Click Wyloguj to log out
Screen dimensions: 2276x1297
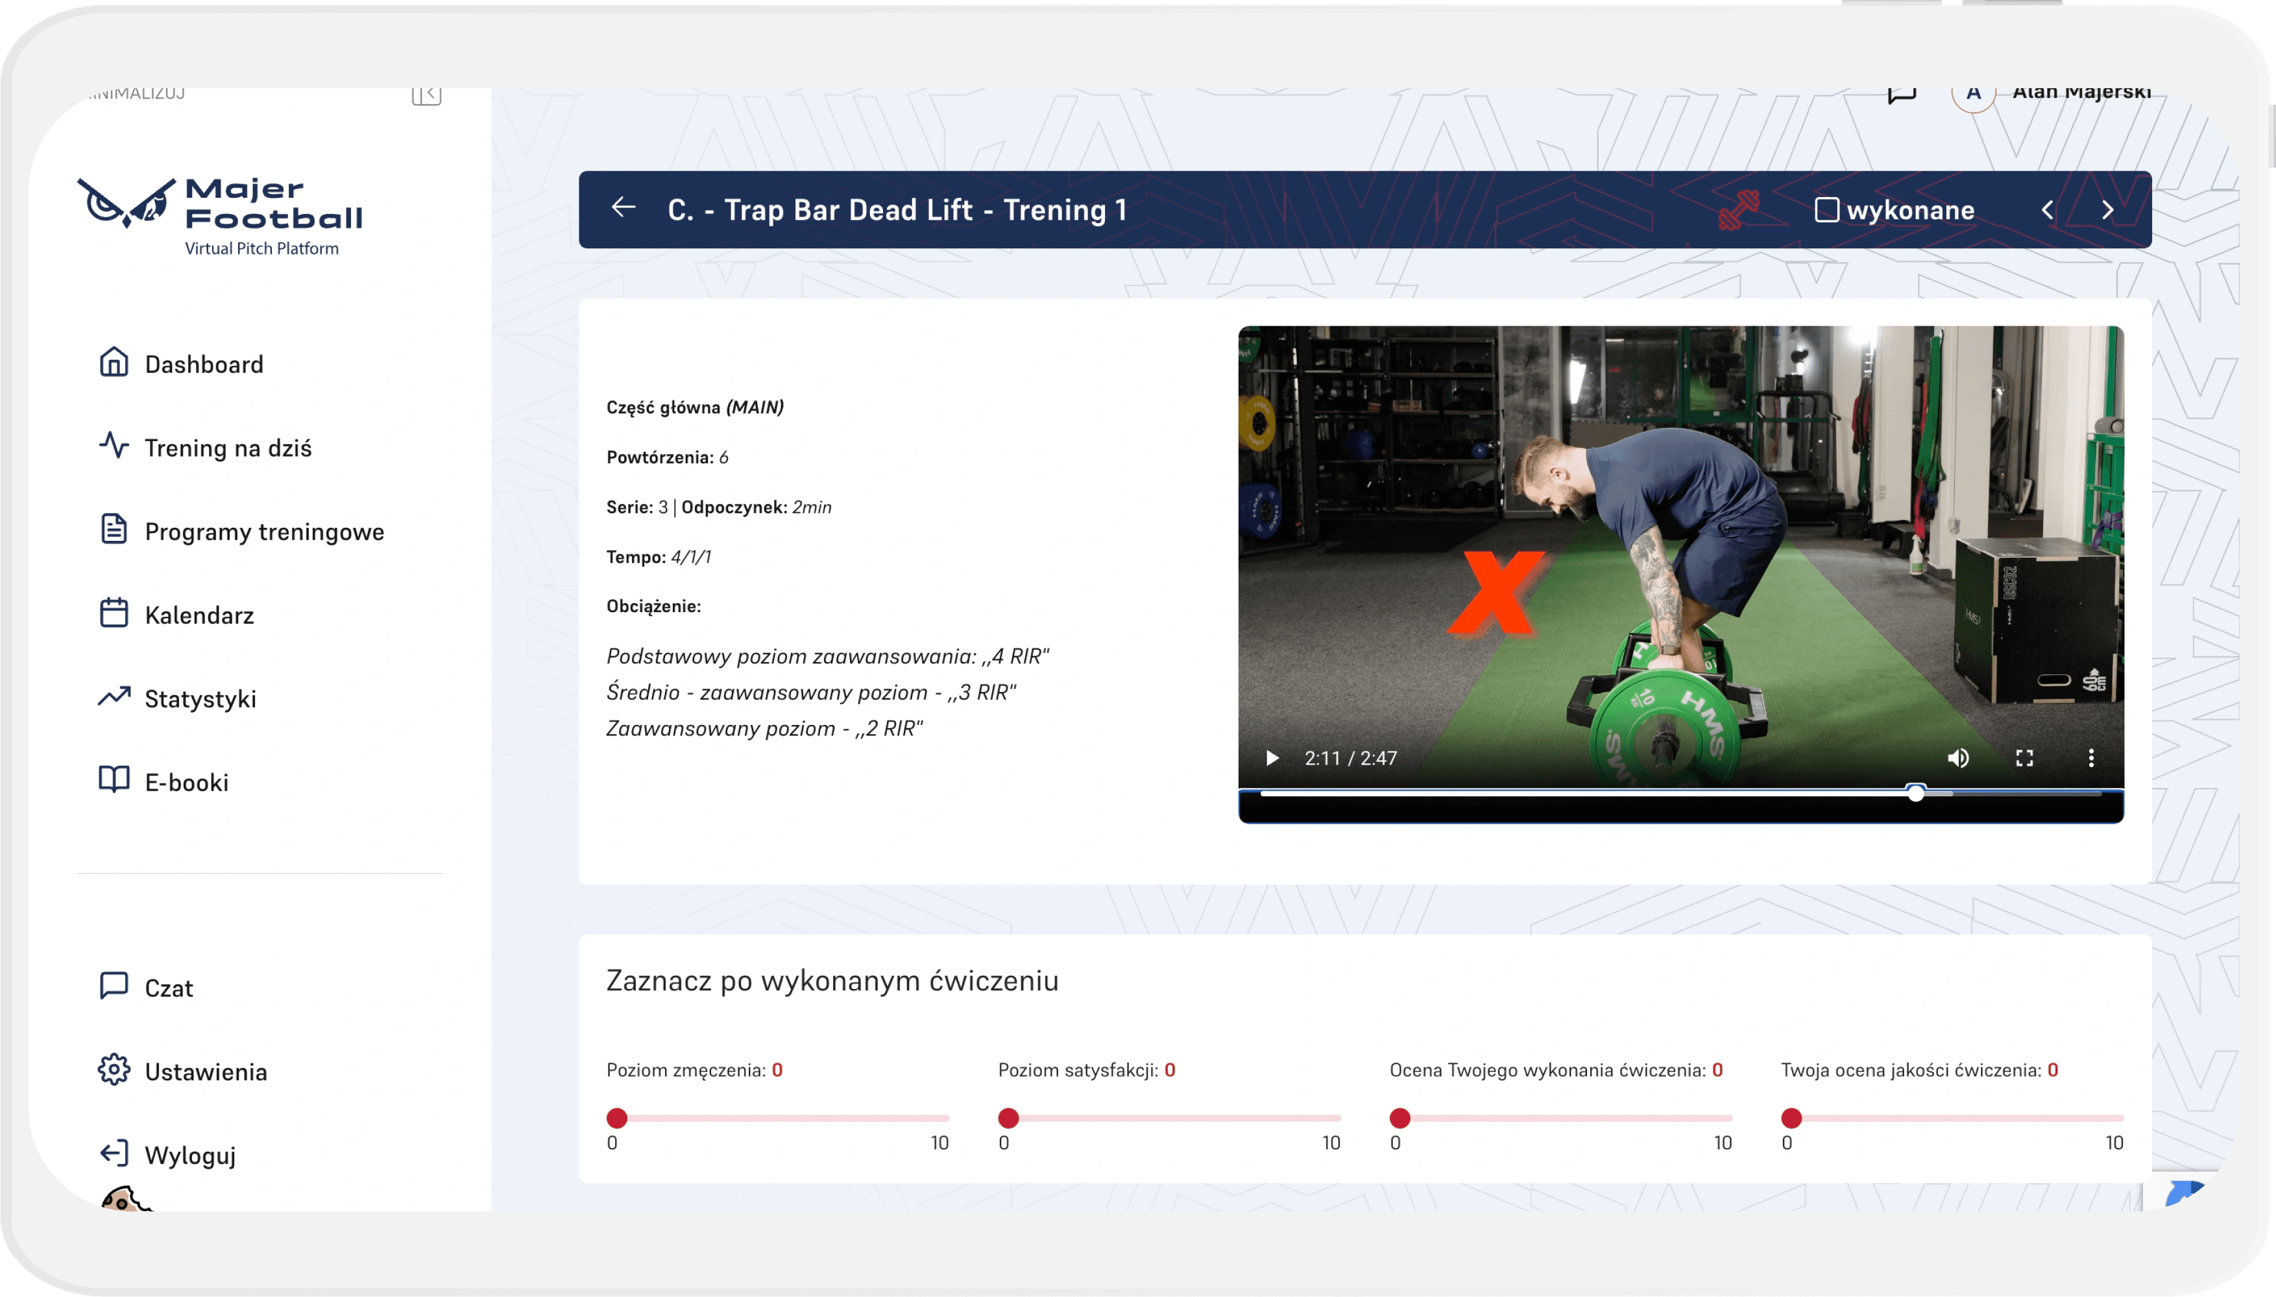tap(190, 1156)
